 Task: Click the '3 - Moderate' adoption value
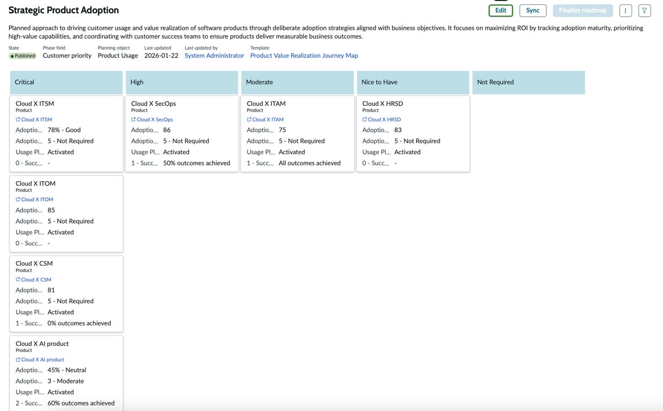coord(66,381)
